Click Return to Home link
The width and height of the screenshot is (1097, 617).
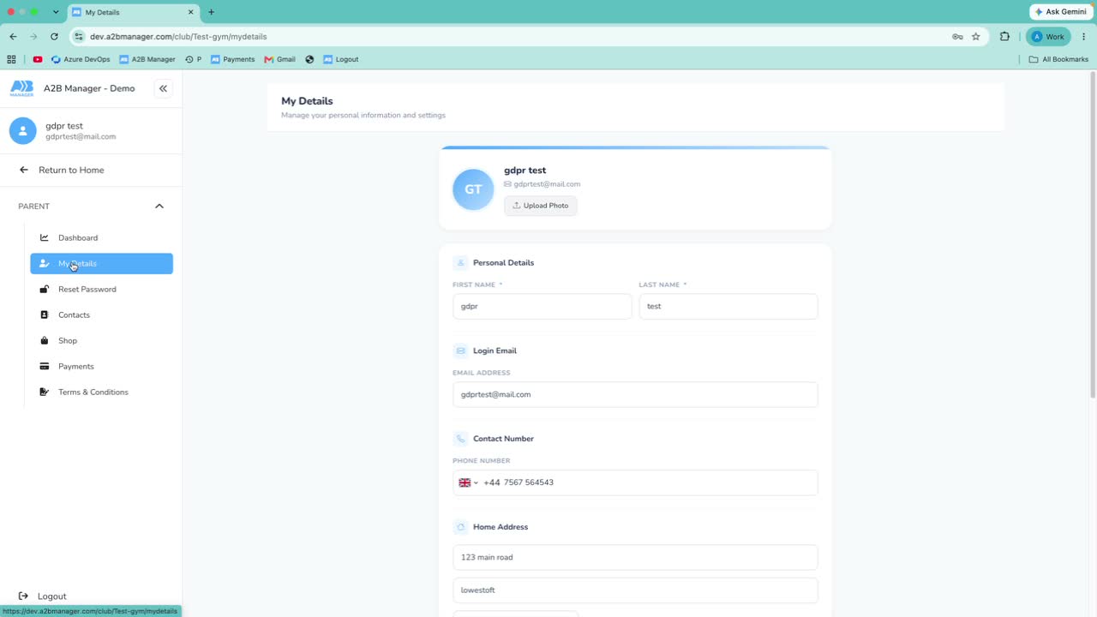coord(71,170)
